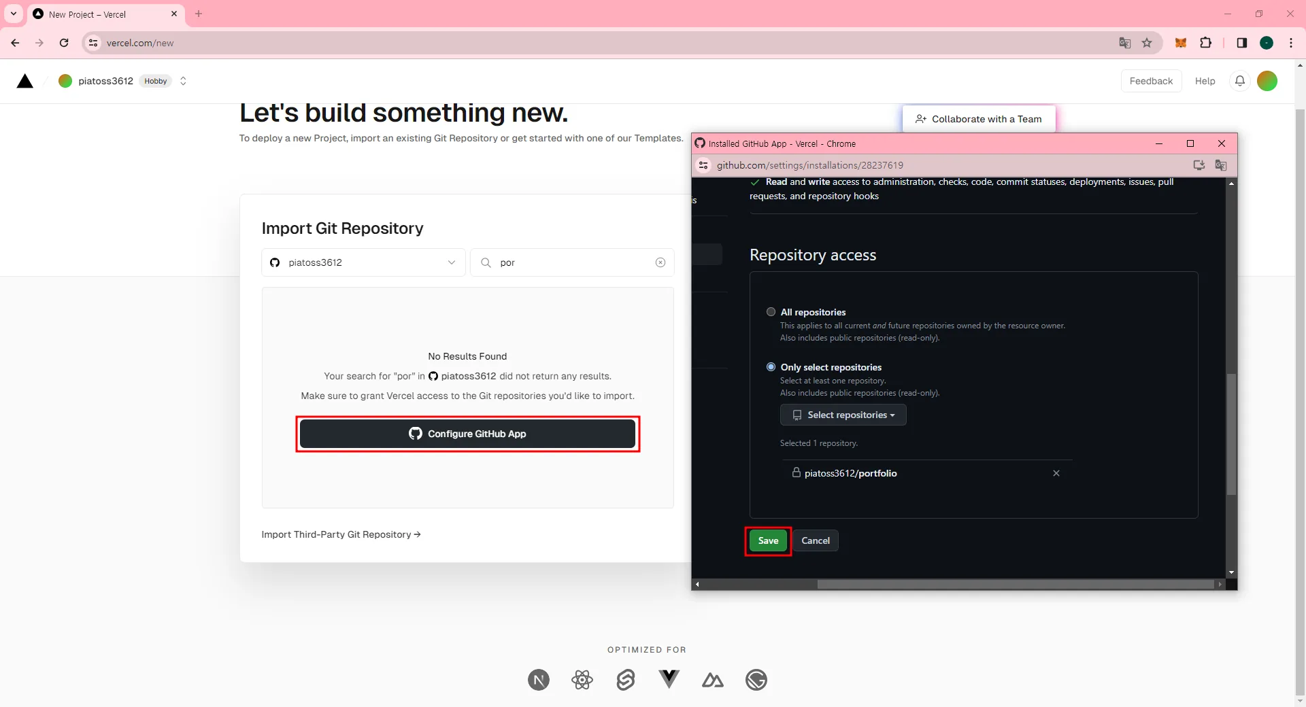
Task: Open the Chrome profile icon
Action: click(1267, 43)
